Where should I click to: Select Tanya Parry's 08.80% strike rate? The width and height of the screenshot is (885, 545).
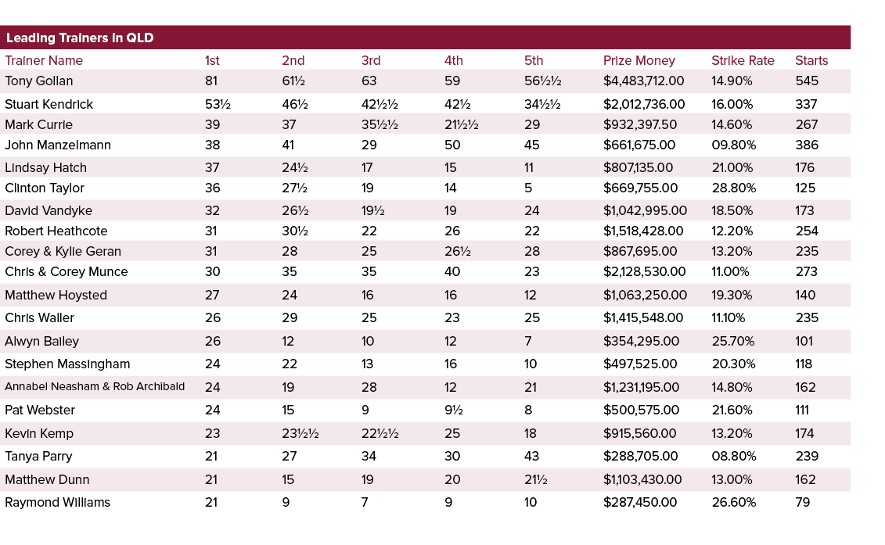[x=734, y=456]
